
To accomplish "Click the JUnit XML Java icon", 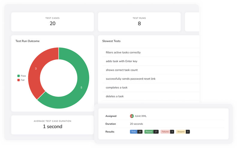I will point(132,116).
